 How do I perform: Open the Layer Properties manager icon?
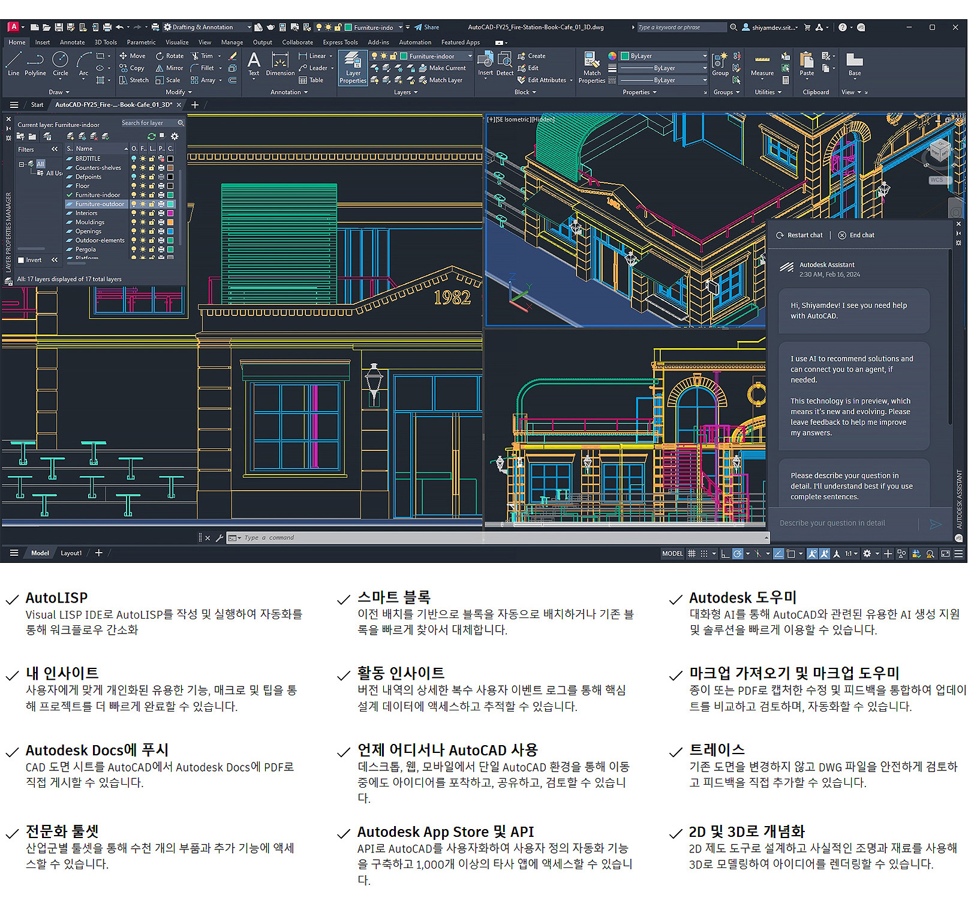[353, 67]
